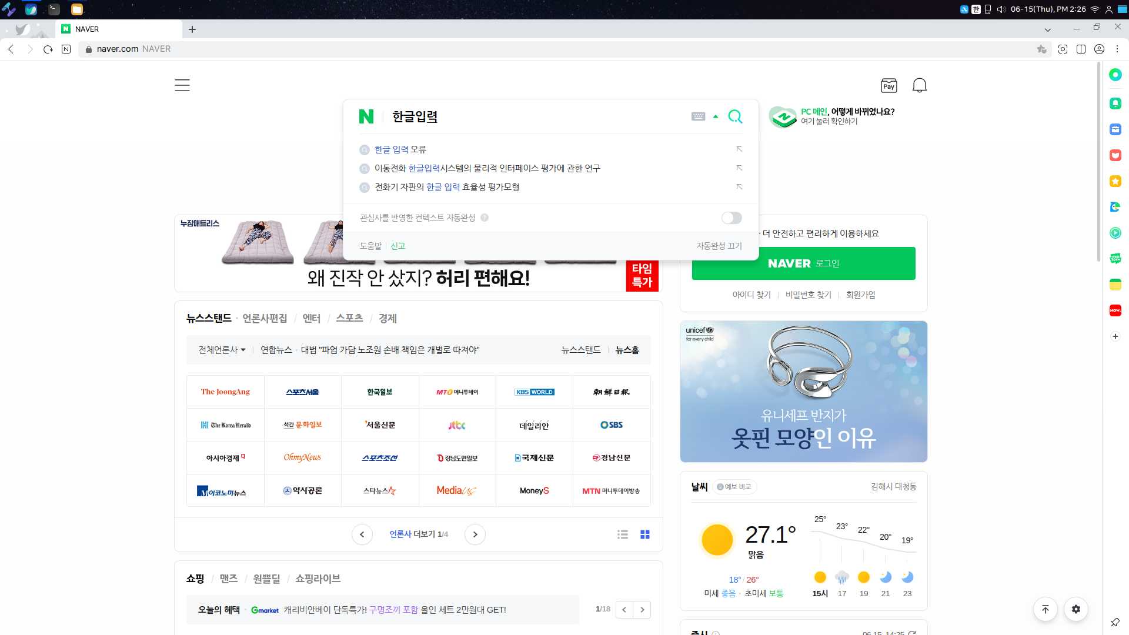
Task: Open the browser tab list chevron
Action: point(1047,29)
